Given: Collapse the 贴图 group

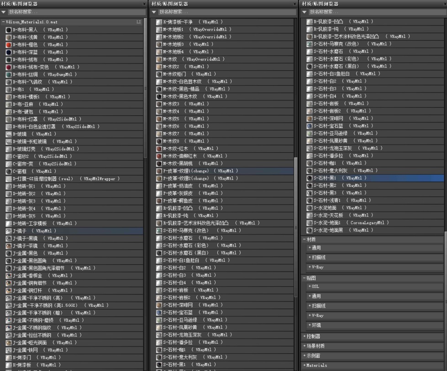Looking at the screenshot, I should click(305, 278).
